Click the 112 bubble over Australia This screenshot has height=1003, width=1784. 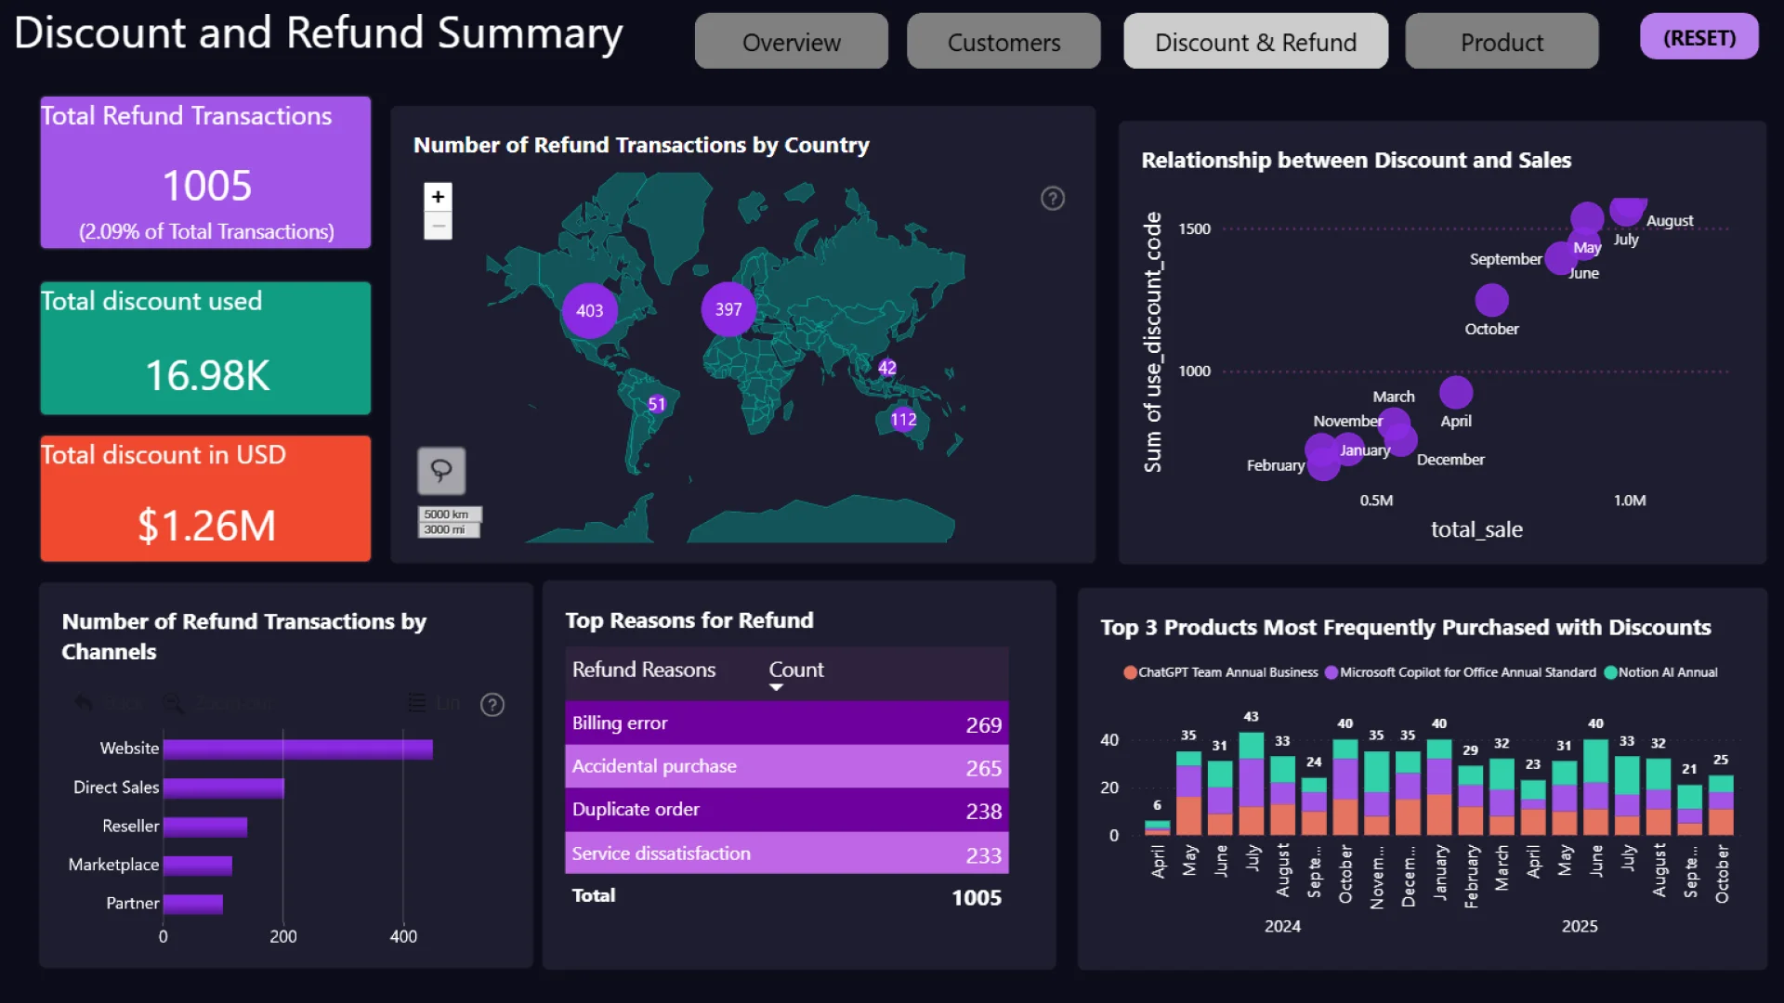pyautogui.click(x=903, y=420)
